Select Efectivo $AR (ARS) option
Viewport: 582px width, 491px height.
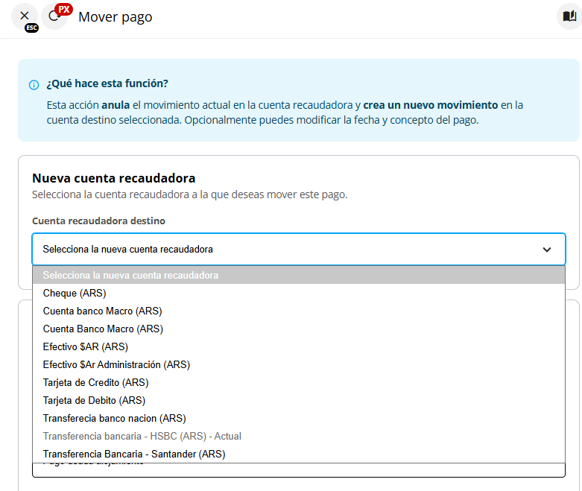(298, 346)
